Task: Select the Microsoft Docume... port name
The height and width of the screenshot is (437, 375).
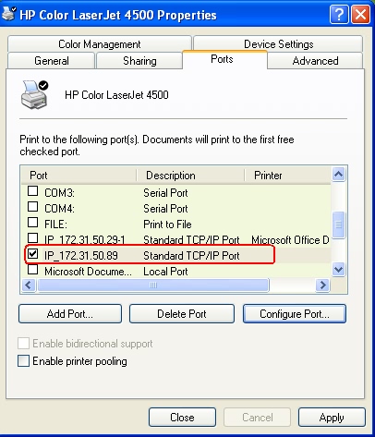Action: pos(88,272)
